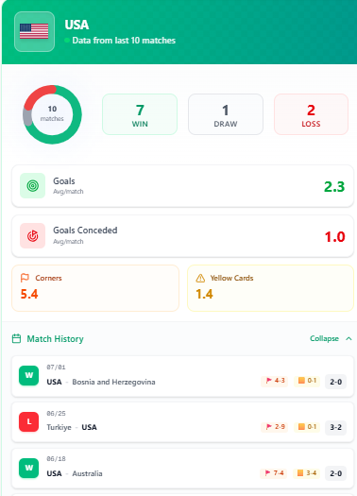357x496 pixels.
Task: Click the 7 WIN stat card
Action: tap(140, 114)
